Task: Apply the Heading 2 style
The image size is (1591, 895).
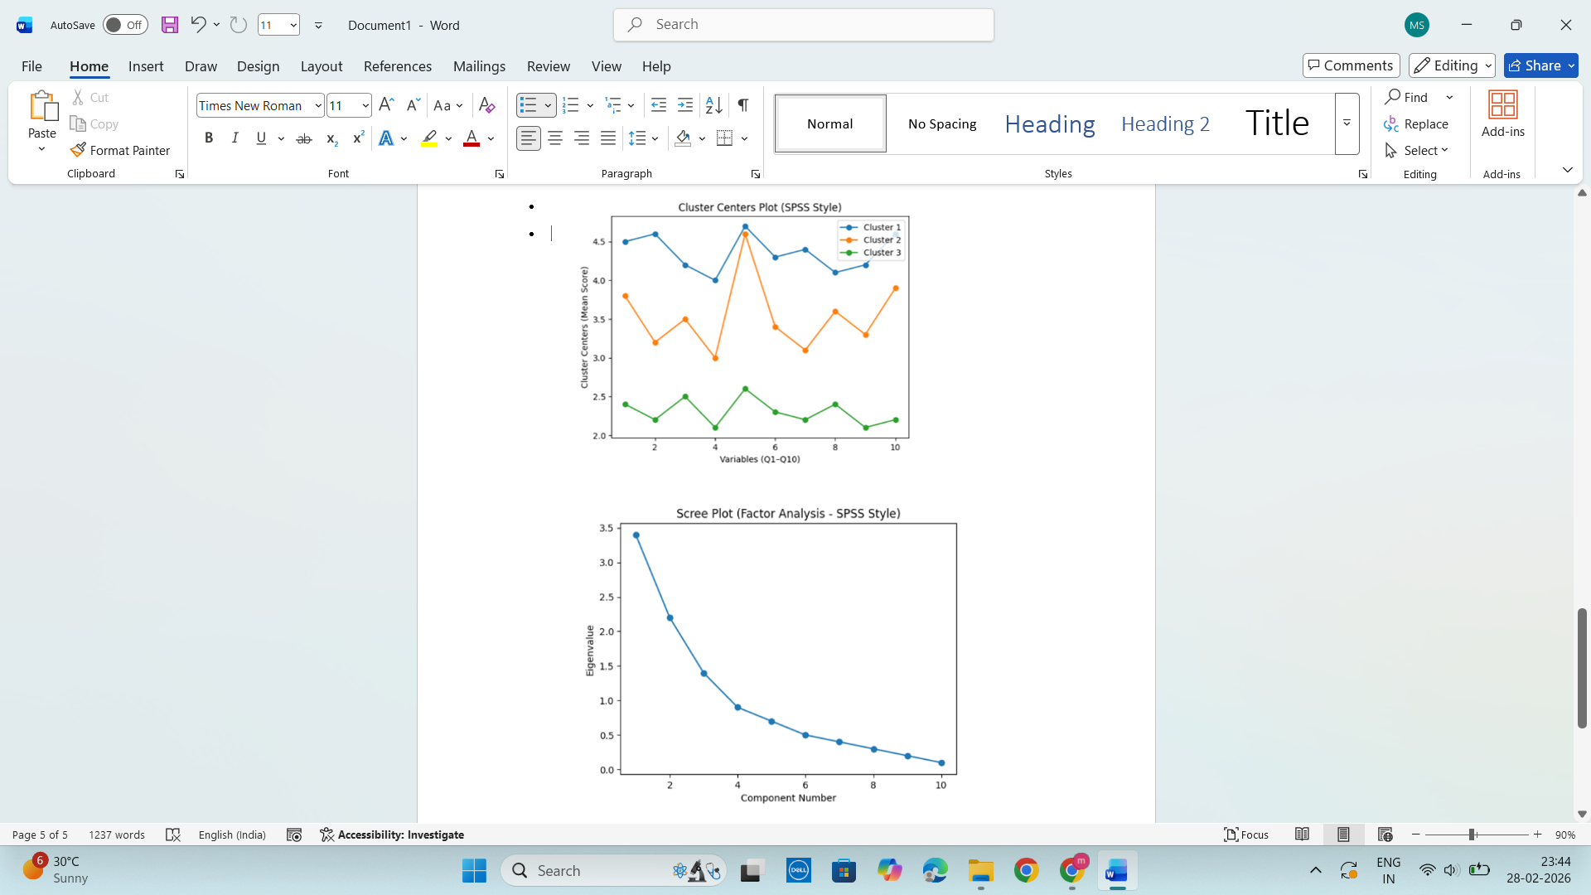Action: point(1165,123)
